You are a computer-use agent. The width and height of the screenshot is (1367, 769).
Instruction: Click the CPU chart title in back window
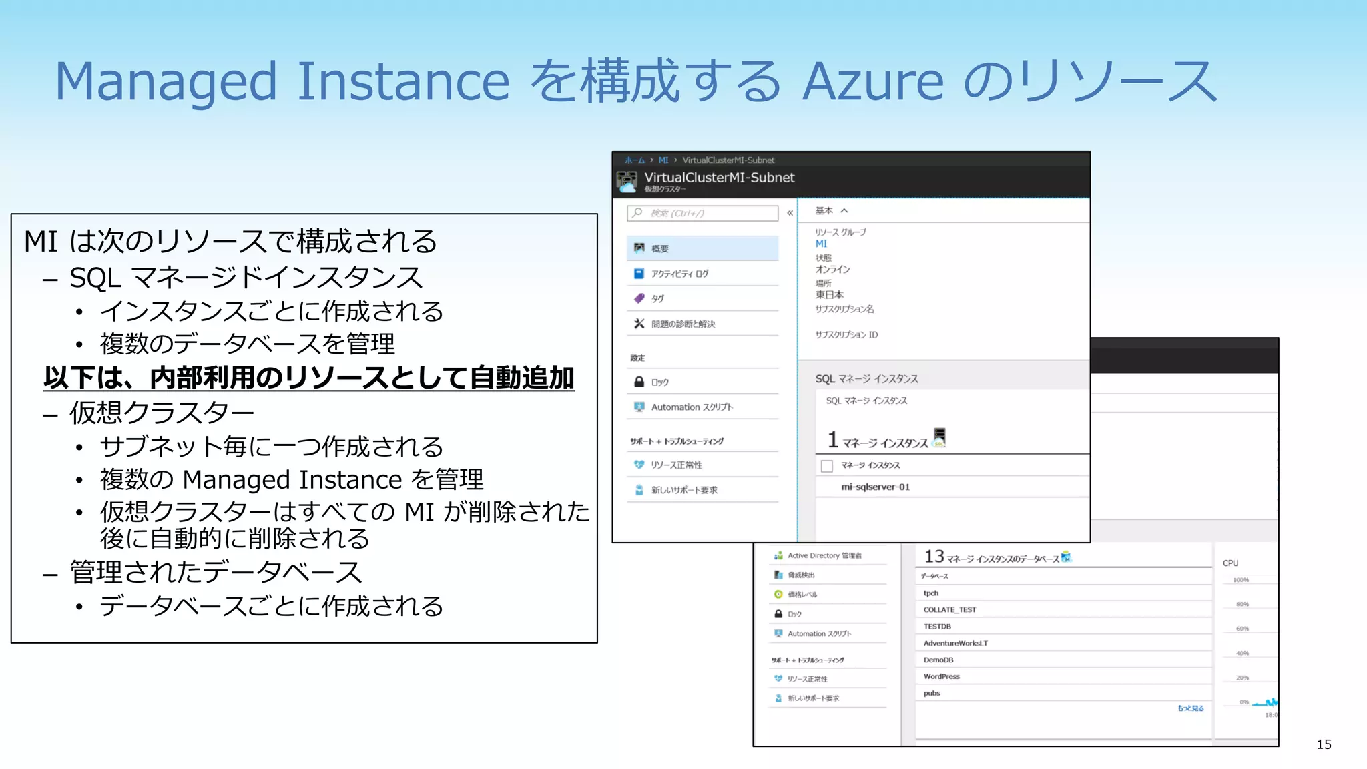(x=1230, y=563)
